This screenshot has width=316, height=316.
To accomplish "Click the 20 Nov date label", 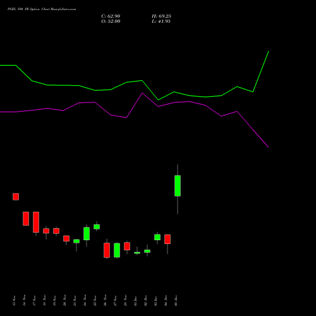I will 64,300.
